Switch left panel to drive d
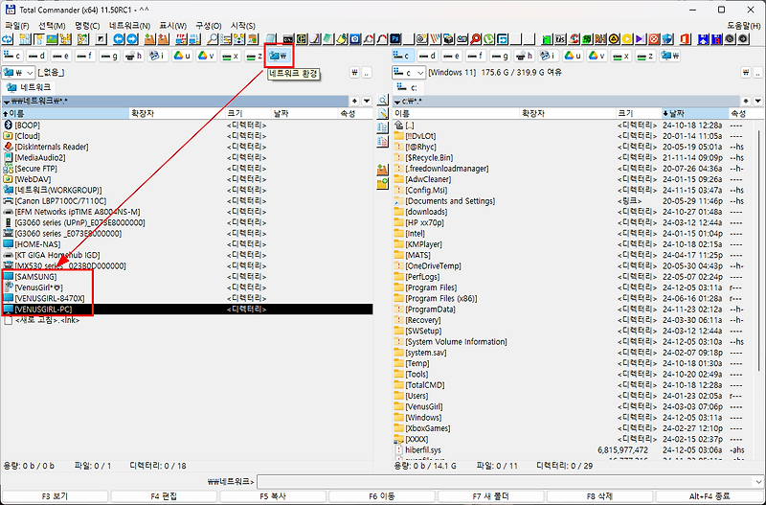 pos(37,56)
